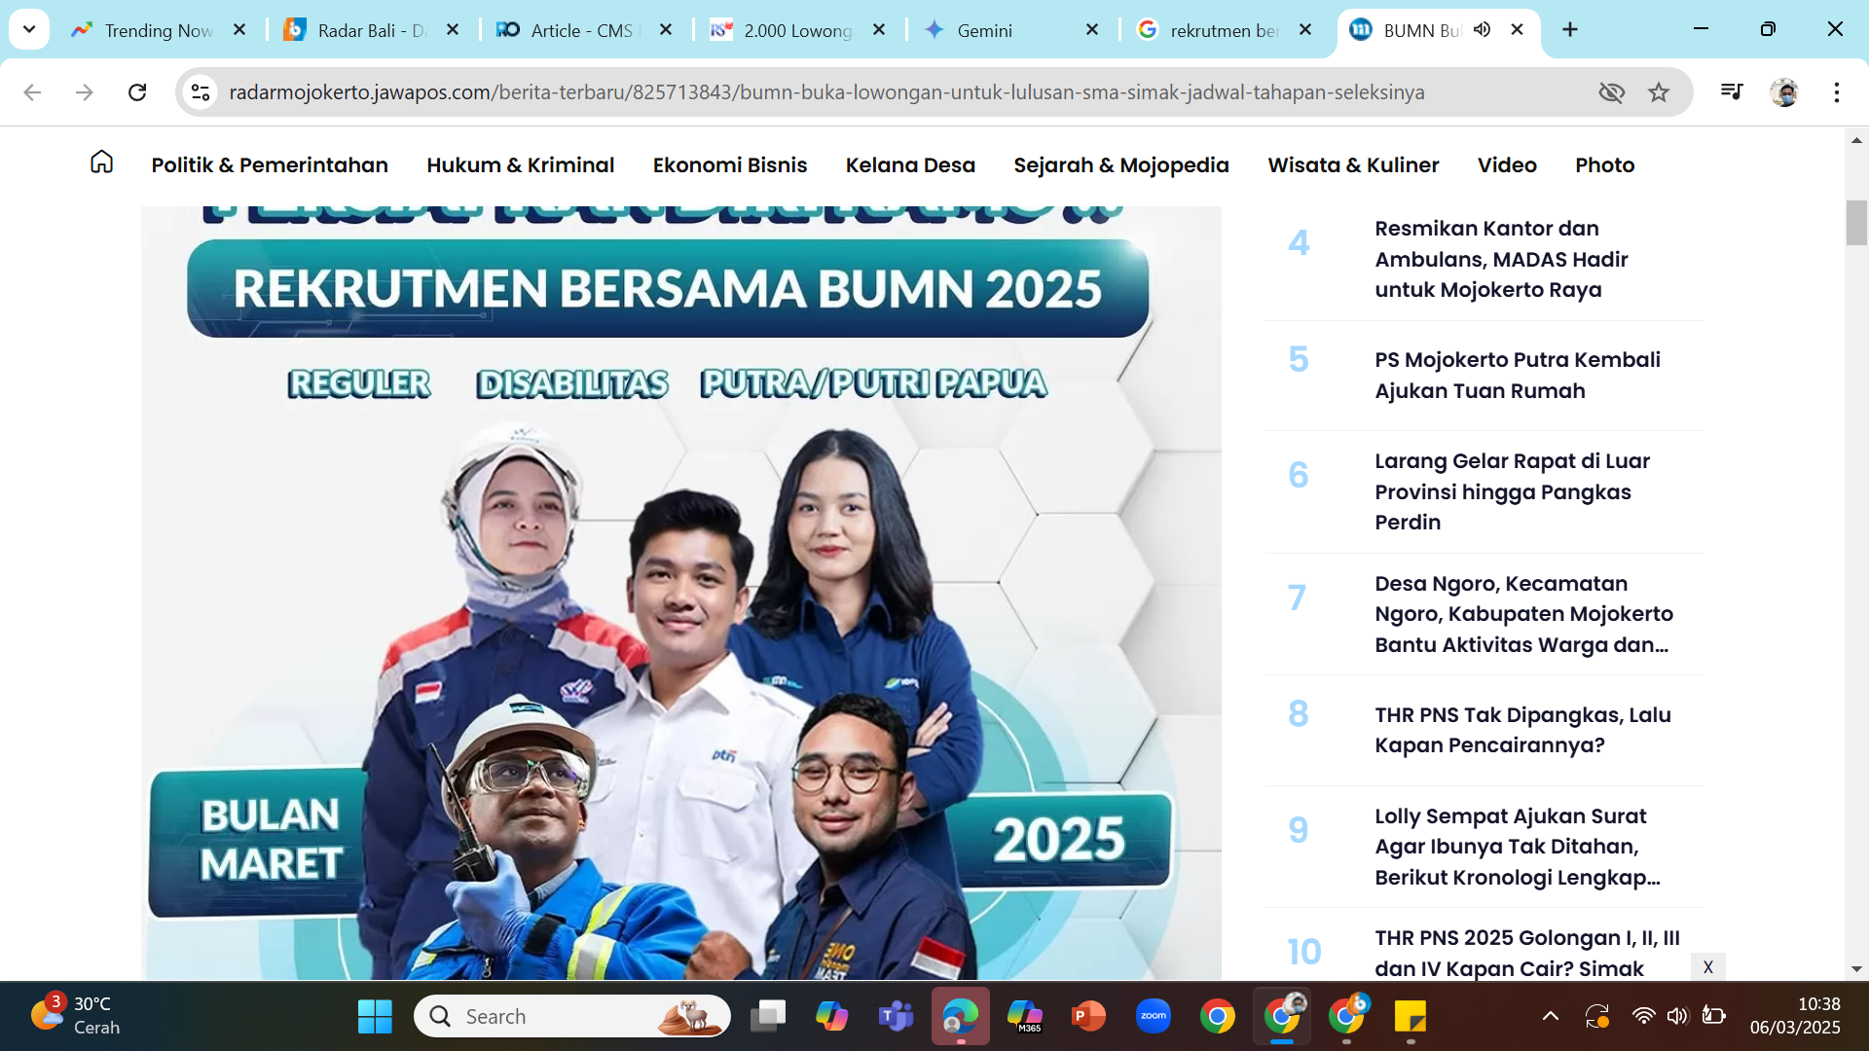Open the Hukum & Kriminal menu
Image resolution: width=1869 pixels, height=1051 pixels.
(520, 165)
